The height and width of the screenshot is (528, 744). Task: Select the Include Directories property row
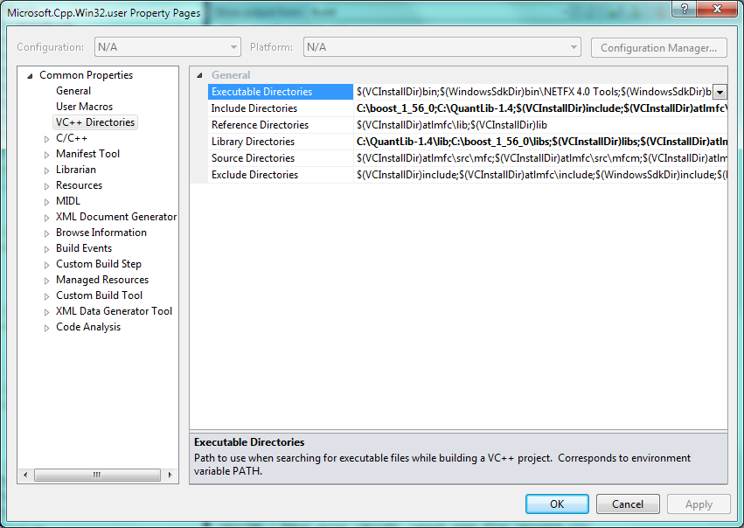pyautogui.click(x=254, y=108)
